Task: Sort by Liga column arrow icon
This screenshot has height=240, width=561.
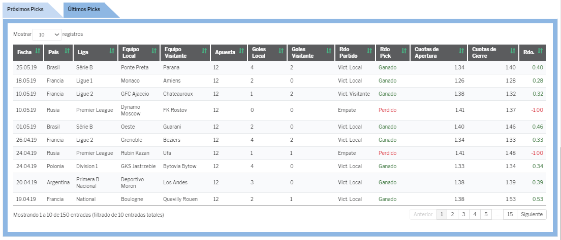Action: tap(112, 51)
